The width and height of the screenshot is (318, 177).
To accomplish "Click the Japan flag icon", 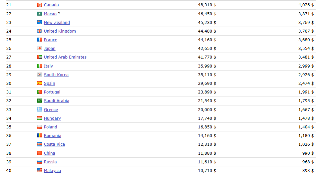I will (40, 49).
